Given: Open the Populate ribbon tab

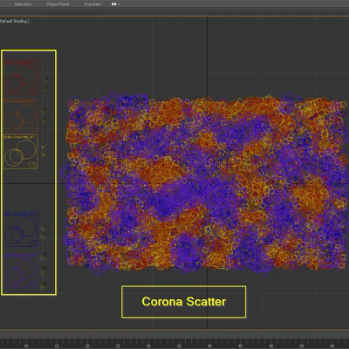Looking at the screenshot, I should [x=92, y=4].
